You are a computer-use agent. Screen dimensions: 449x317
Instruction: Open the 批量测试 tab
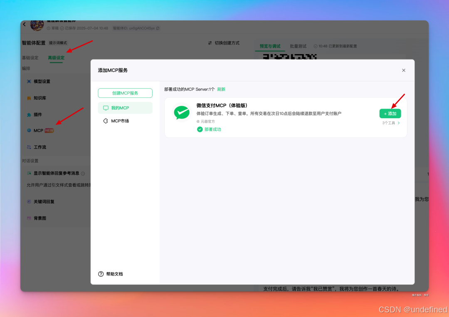click(x=298, y=46)
